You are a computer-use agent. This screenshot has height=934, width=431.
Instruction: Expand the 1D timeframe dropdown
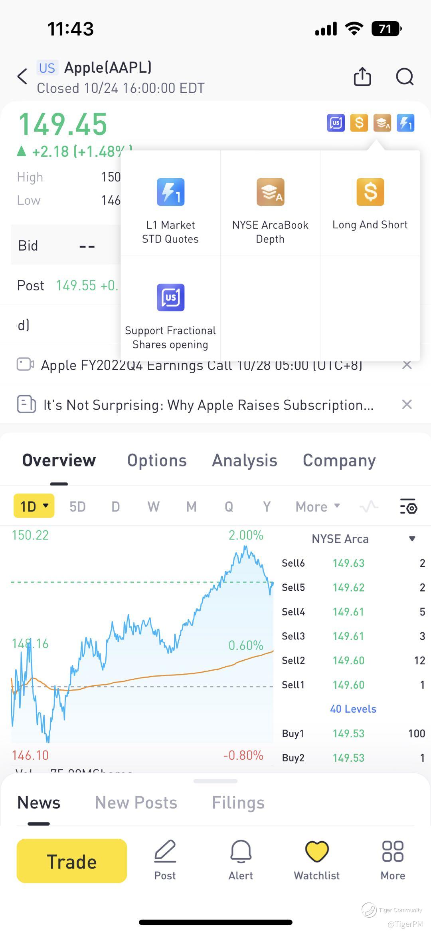tap(34, 506)
